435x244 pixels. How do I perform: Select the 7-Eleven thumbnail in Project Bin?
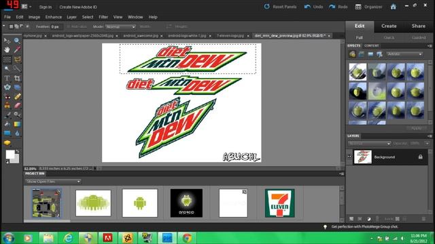(x=279, y=203)
